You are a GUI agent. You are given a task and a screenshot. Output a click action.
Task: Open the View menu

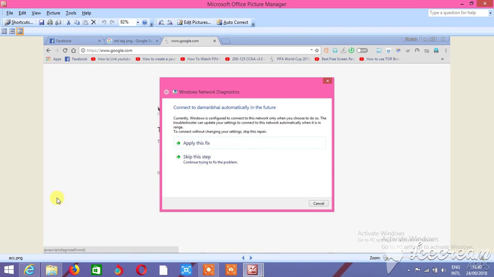coord(36,13)
